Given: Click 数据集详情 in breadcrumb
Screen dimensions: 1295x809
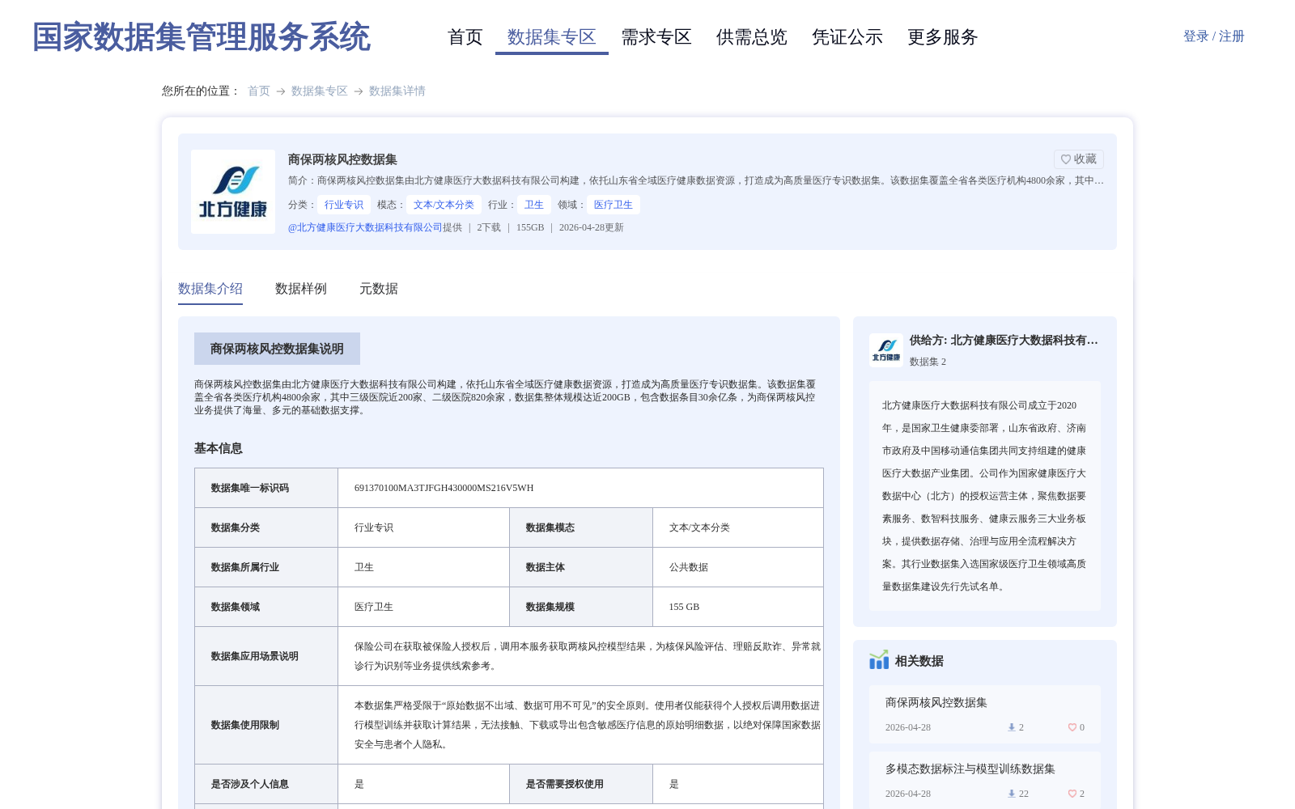Looking at the screenshot, I should [397, 91].
